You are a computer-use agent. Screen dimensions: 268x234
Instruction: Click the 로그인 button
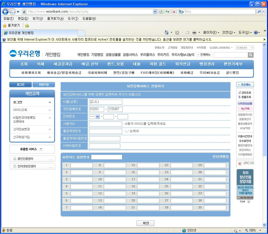click(x=20, y=84)
